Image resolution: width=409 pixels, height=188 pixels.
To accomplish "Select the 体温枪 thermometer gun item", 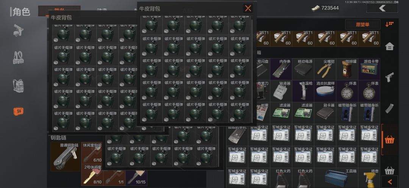I will click(x=303, y=91).
